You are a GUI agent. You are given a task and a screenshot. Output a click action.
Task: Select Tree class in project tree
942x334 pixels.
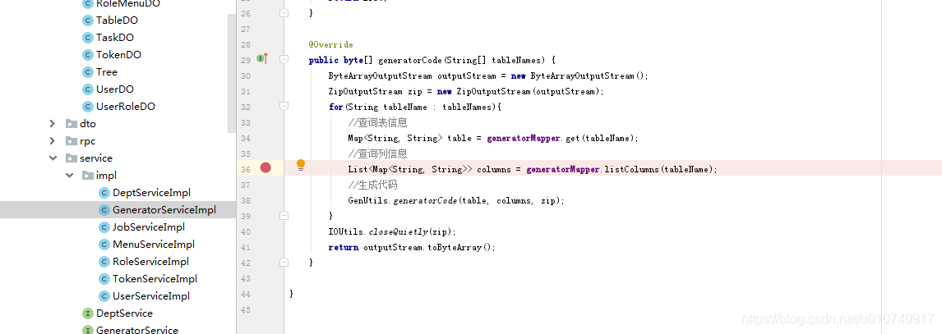(106, 72)
